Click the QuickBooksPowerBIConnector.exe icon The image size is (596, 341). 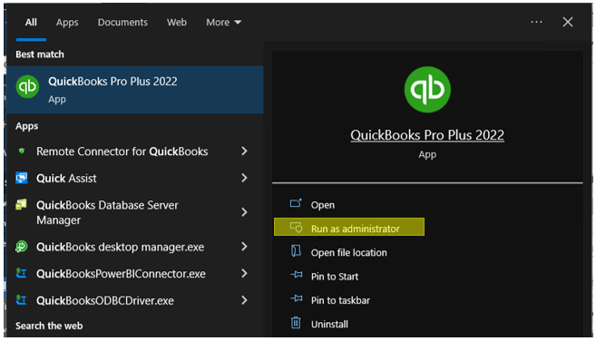(21, 273)
